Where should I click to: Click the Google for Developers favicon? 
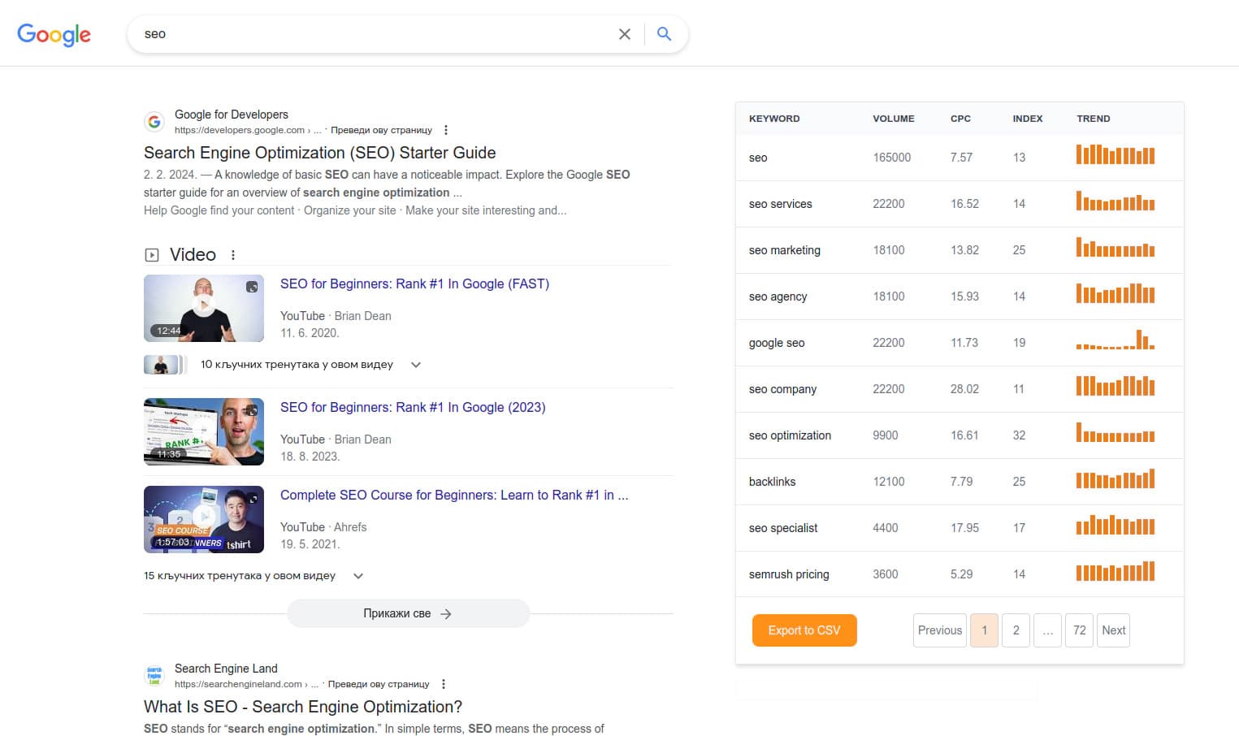pos(154,122)
